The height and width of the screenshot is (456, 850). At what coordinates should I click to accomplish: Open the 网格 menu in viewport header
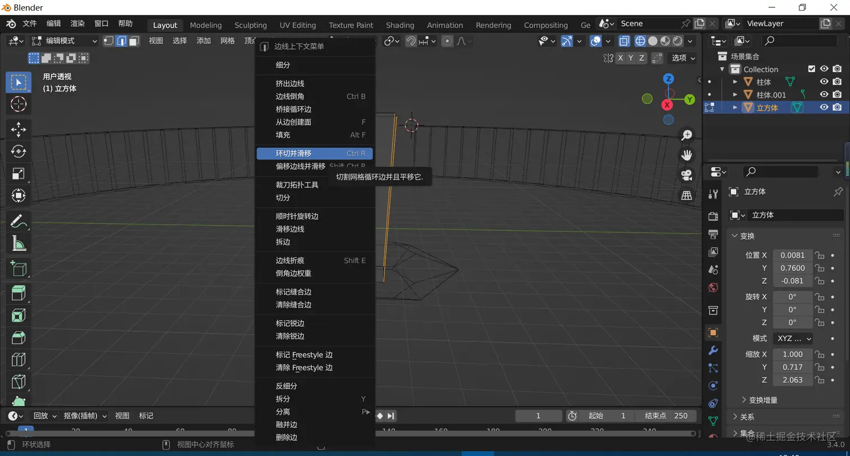point(228,40)
